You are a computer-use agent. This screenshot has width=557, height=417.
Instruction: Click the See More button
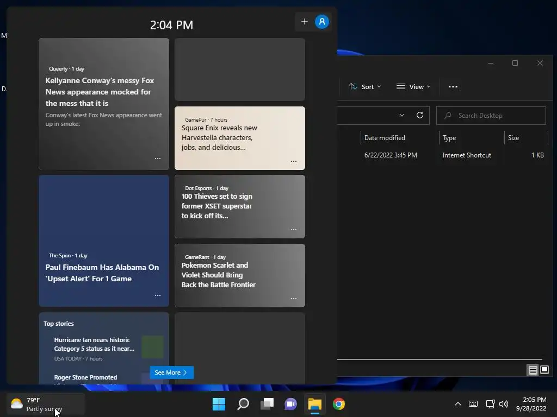171,372
